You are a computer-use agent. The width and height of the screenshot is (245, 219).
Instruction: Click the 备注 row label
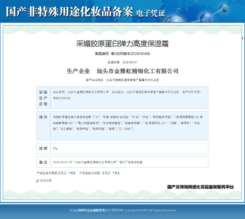tap(43, 162)
